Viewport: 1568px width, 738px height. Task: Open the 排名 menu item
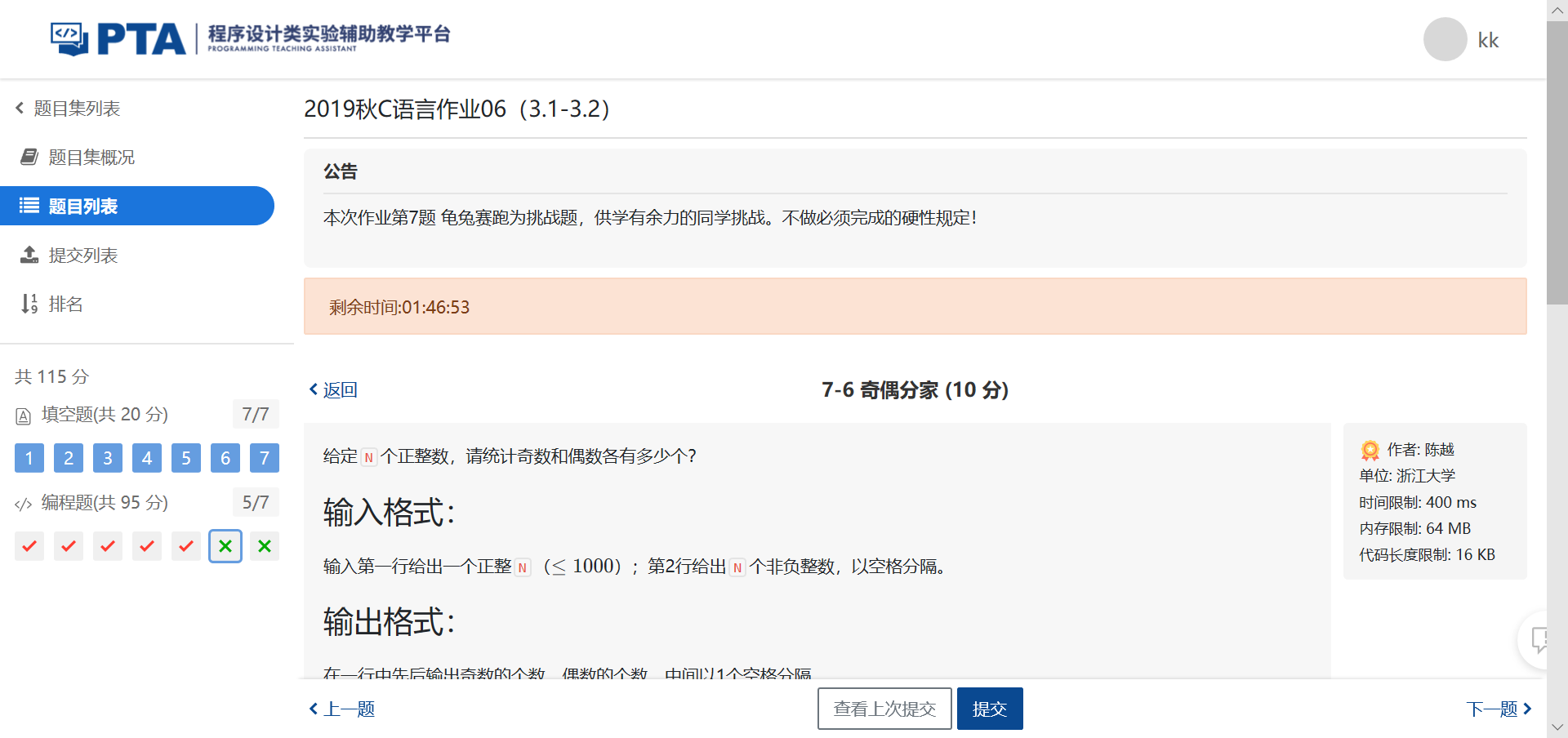coord(137,304)
